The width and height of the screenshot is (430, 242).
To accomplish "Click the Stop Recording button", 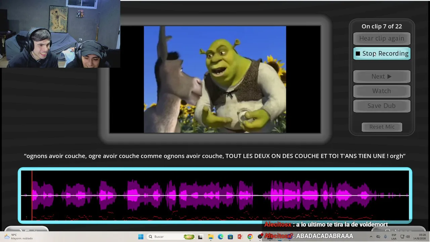I will pos(382,53).
